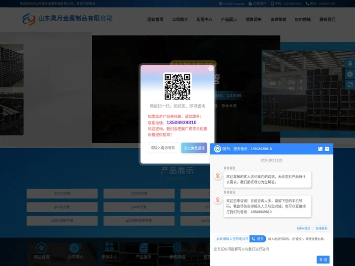Open the 切换城市 city switcher

[x=258, y=3]
